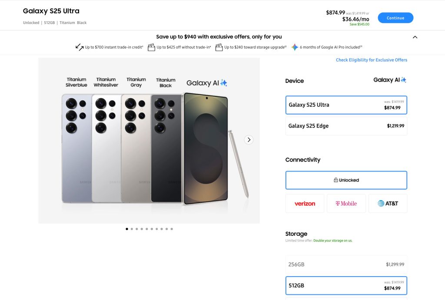445x300 pixels.
Task: Click the first carousel dot below the phones
Action: (127, 228)
